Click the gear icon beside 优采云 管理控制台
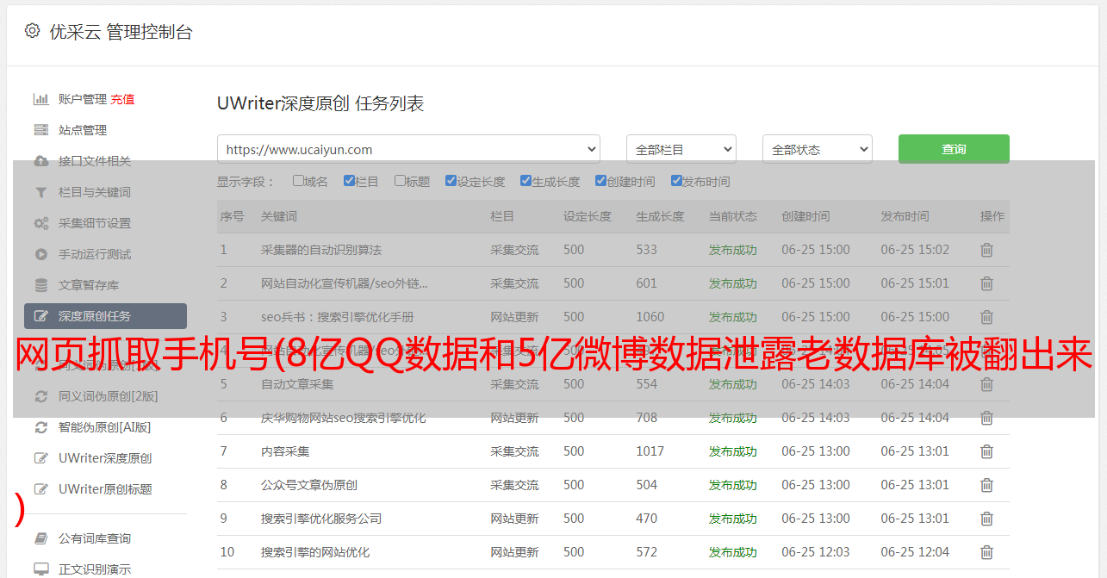Screen dimensions: 1107x578 [x=32, y=31]
